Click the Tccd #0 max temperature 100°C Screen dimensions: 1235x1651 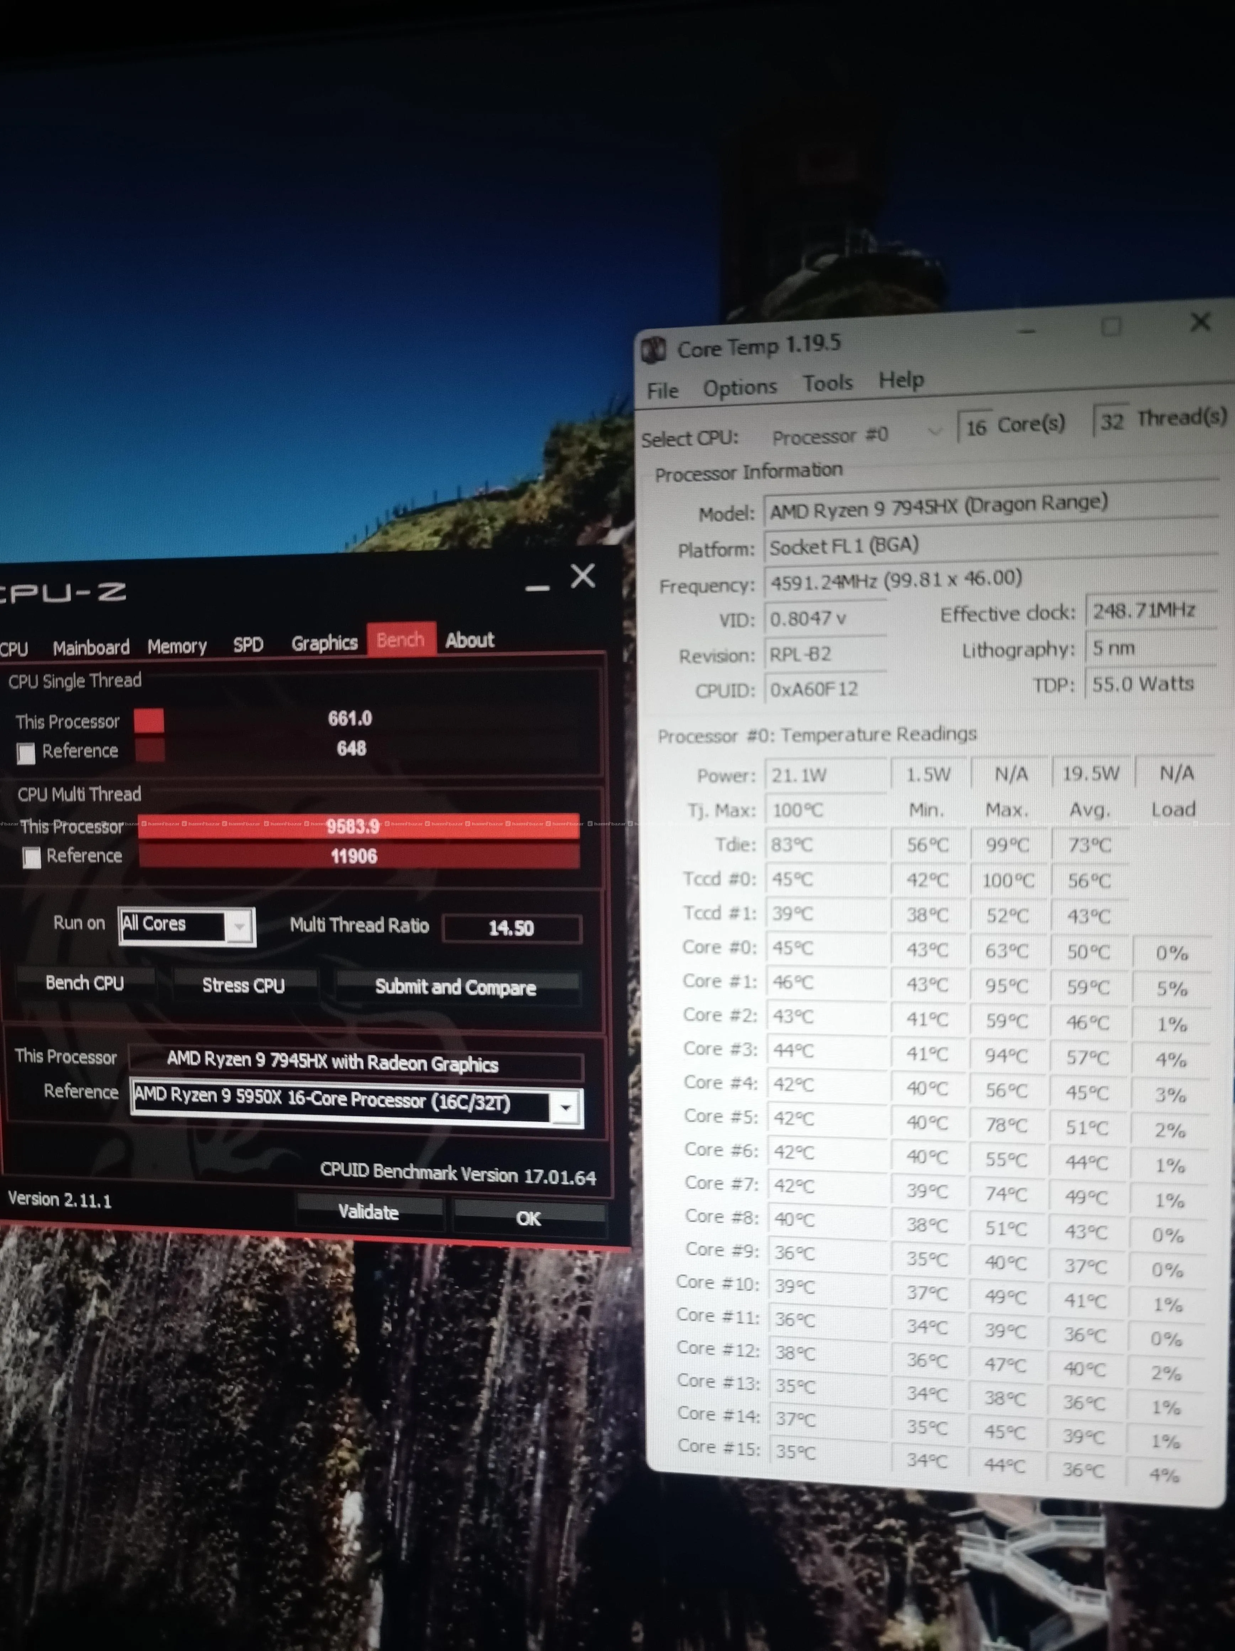pyautogui.click(x=1008, y=881)
